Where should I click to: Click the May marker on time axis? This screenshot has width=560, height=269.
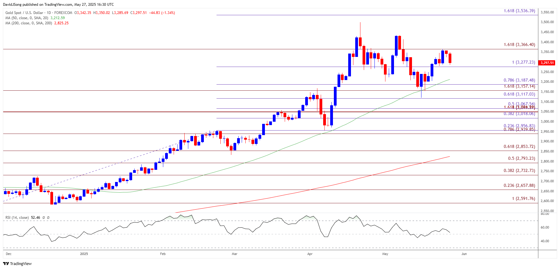(x=385, y=254)
